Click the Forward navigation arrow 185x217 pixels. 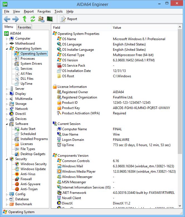16,19
